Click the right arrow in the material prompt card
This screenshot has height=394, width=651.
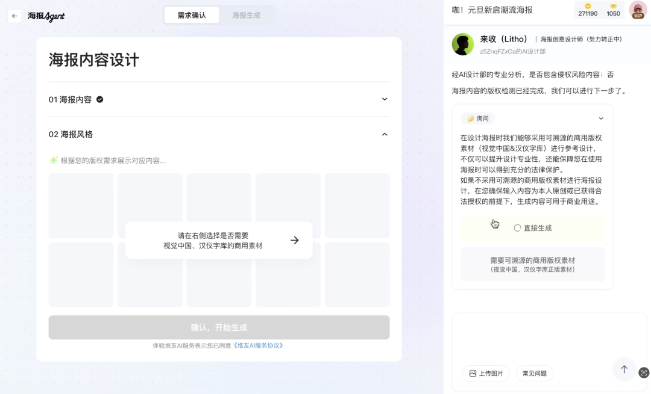(x=294, y=240)
